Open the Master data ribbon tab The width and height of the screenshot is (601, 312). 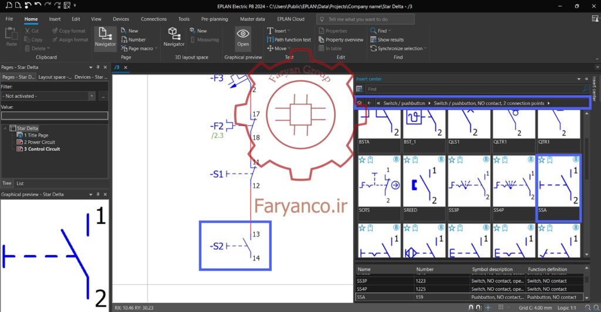252,19
